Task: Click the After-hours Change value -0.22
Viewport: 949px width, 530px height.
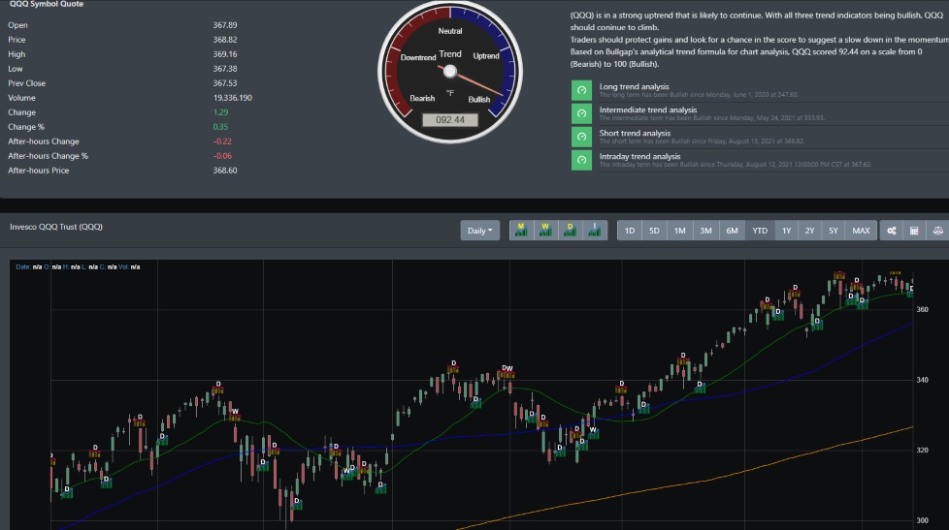Action: [x=222, y=141]
